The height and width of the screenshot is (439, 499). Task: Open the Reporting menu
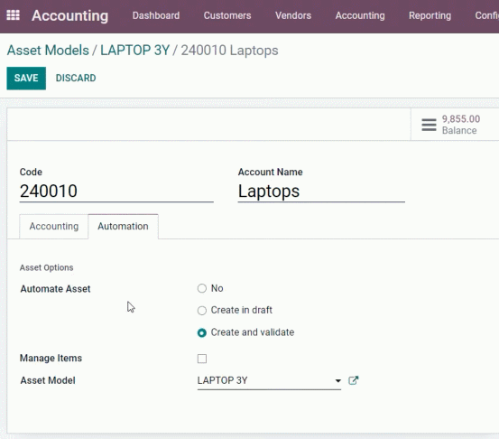coord(430,15)
